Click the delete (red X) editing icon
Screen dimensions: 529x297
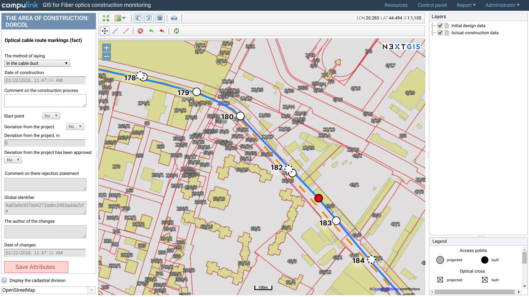click(140, 31)
